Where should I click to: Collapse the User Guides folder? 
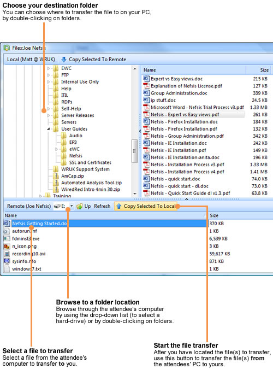coord(49,129)
